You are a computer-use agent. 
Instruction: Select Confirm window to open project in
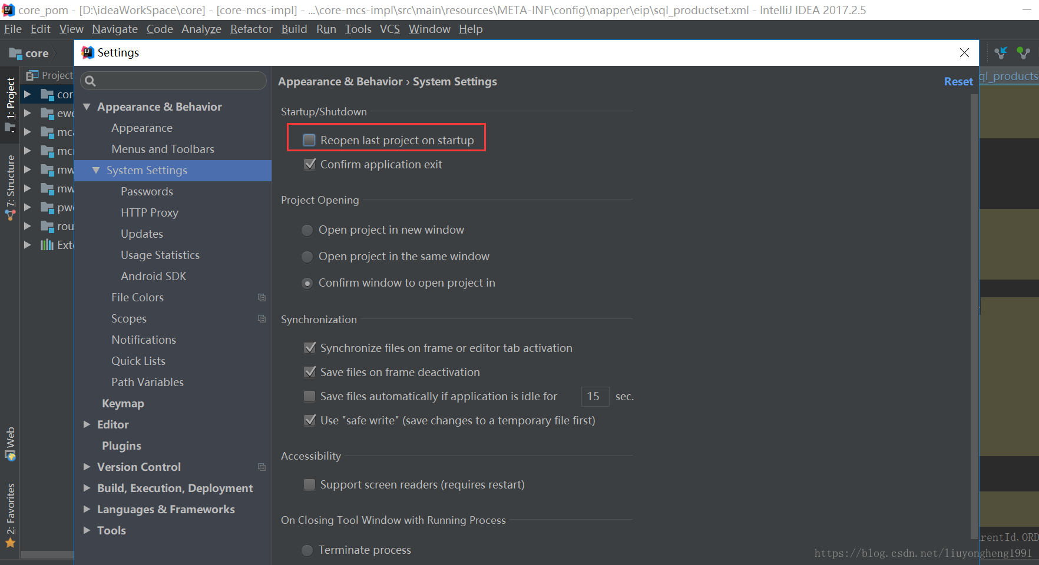click(307, 283)
